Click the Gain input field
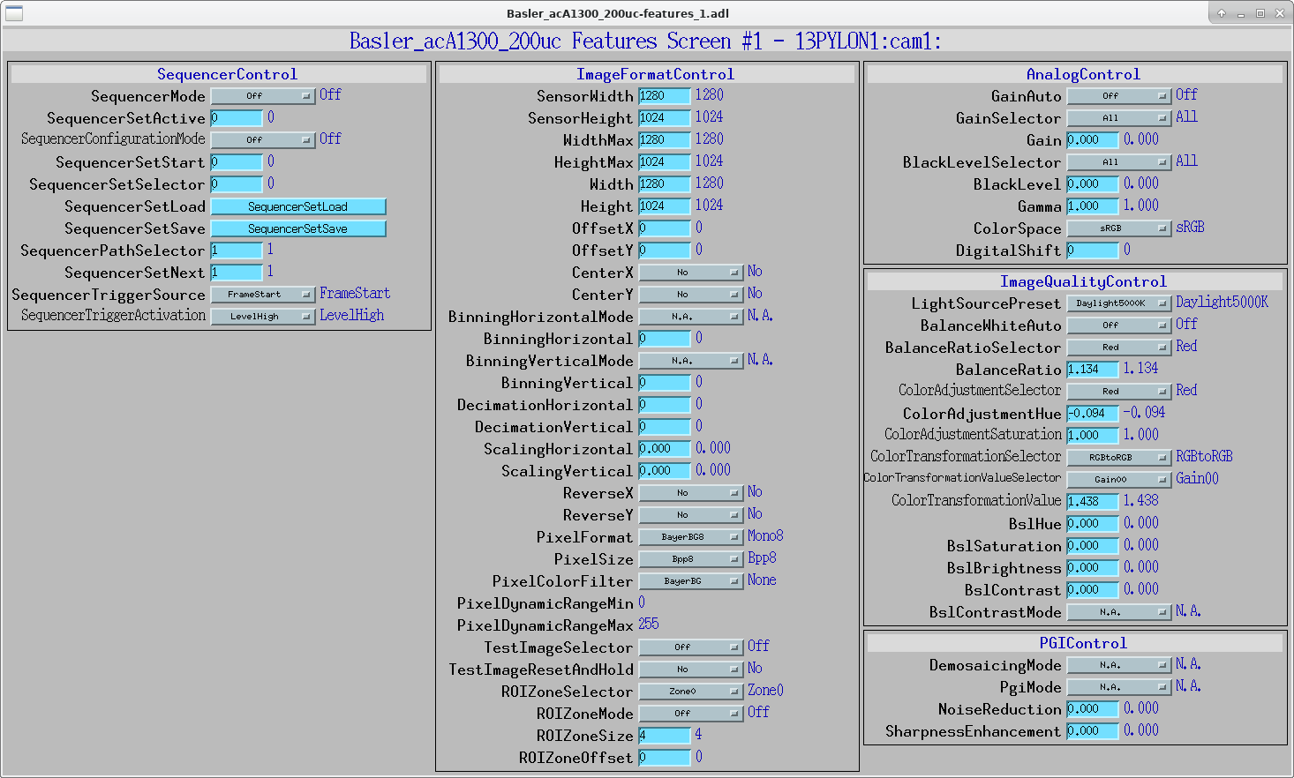The width and height of the screenshot is (1294, 778). point(1093,139)
